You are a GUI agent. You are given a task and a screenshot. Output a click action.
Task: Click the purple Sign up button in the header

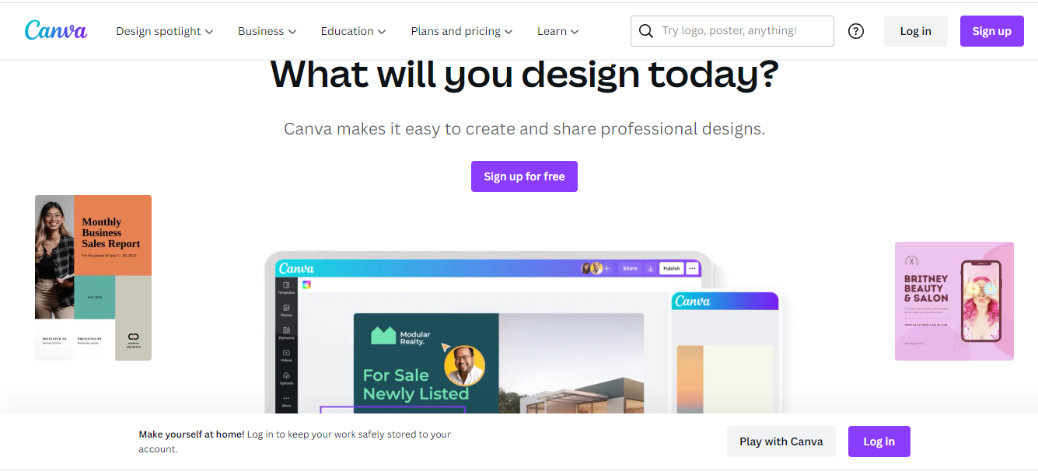click(992, 31)
